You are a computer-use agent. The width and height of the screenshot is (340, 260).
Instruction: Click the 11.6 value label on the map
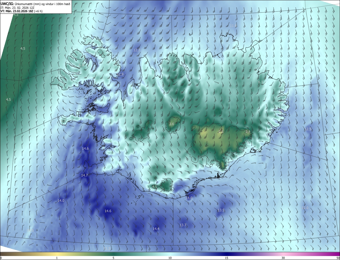233,26
